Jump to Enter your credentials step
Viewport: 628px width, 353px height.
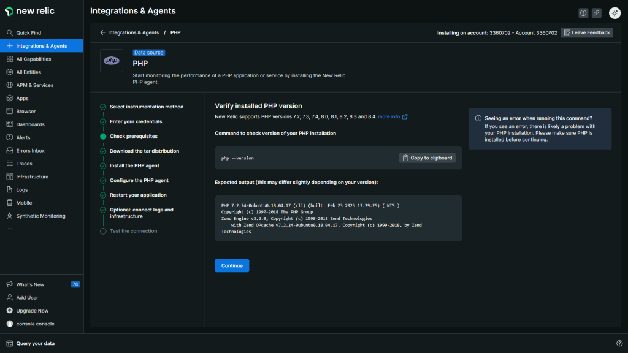point(136,121)
